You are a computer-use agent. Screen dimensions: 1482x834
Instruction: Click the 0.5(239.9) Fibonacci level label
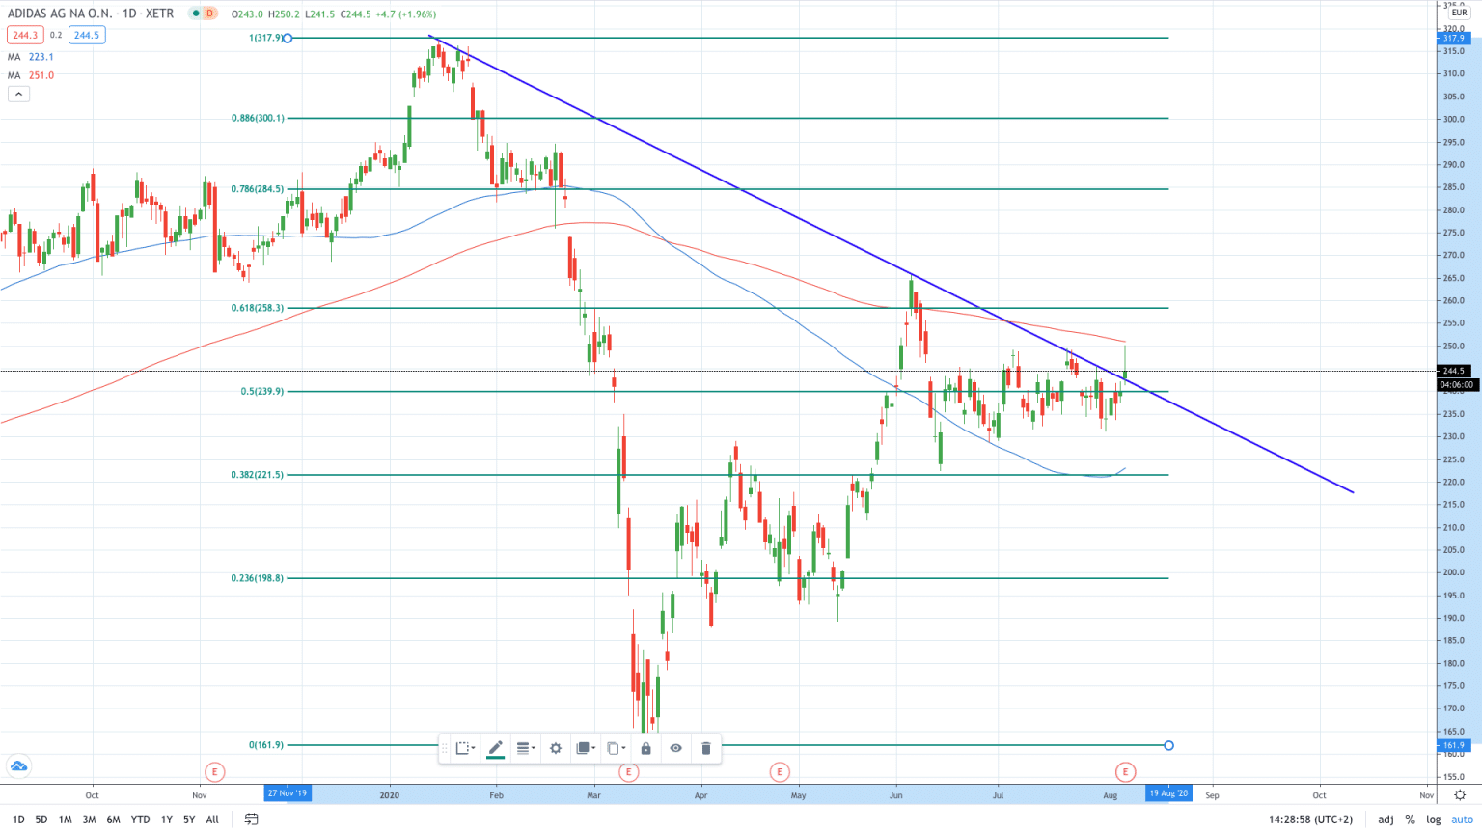[x=262, y=392]
